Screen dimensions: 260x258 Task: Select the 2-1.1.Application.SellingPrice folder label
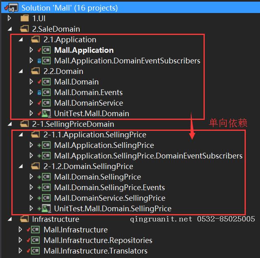[x=95, y=135]
